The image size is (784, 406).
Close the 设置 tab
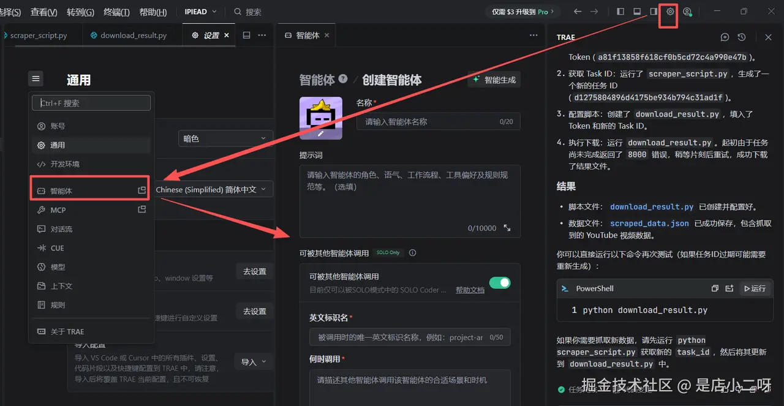(x=227, y=36)
